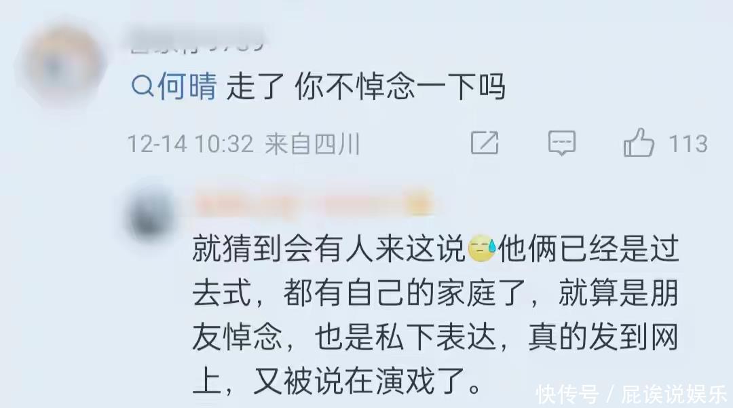Tap the 113 like count
Image resolution: width=733 pixels, height=408 pixels.
[x=688, y=143]
